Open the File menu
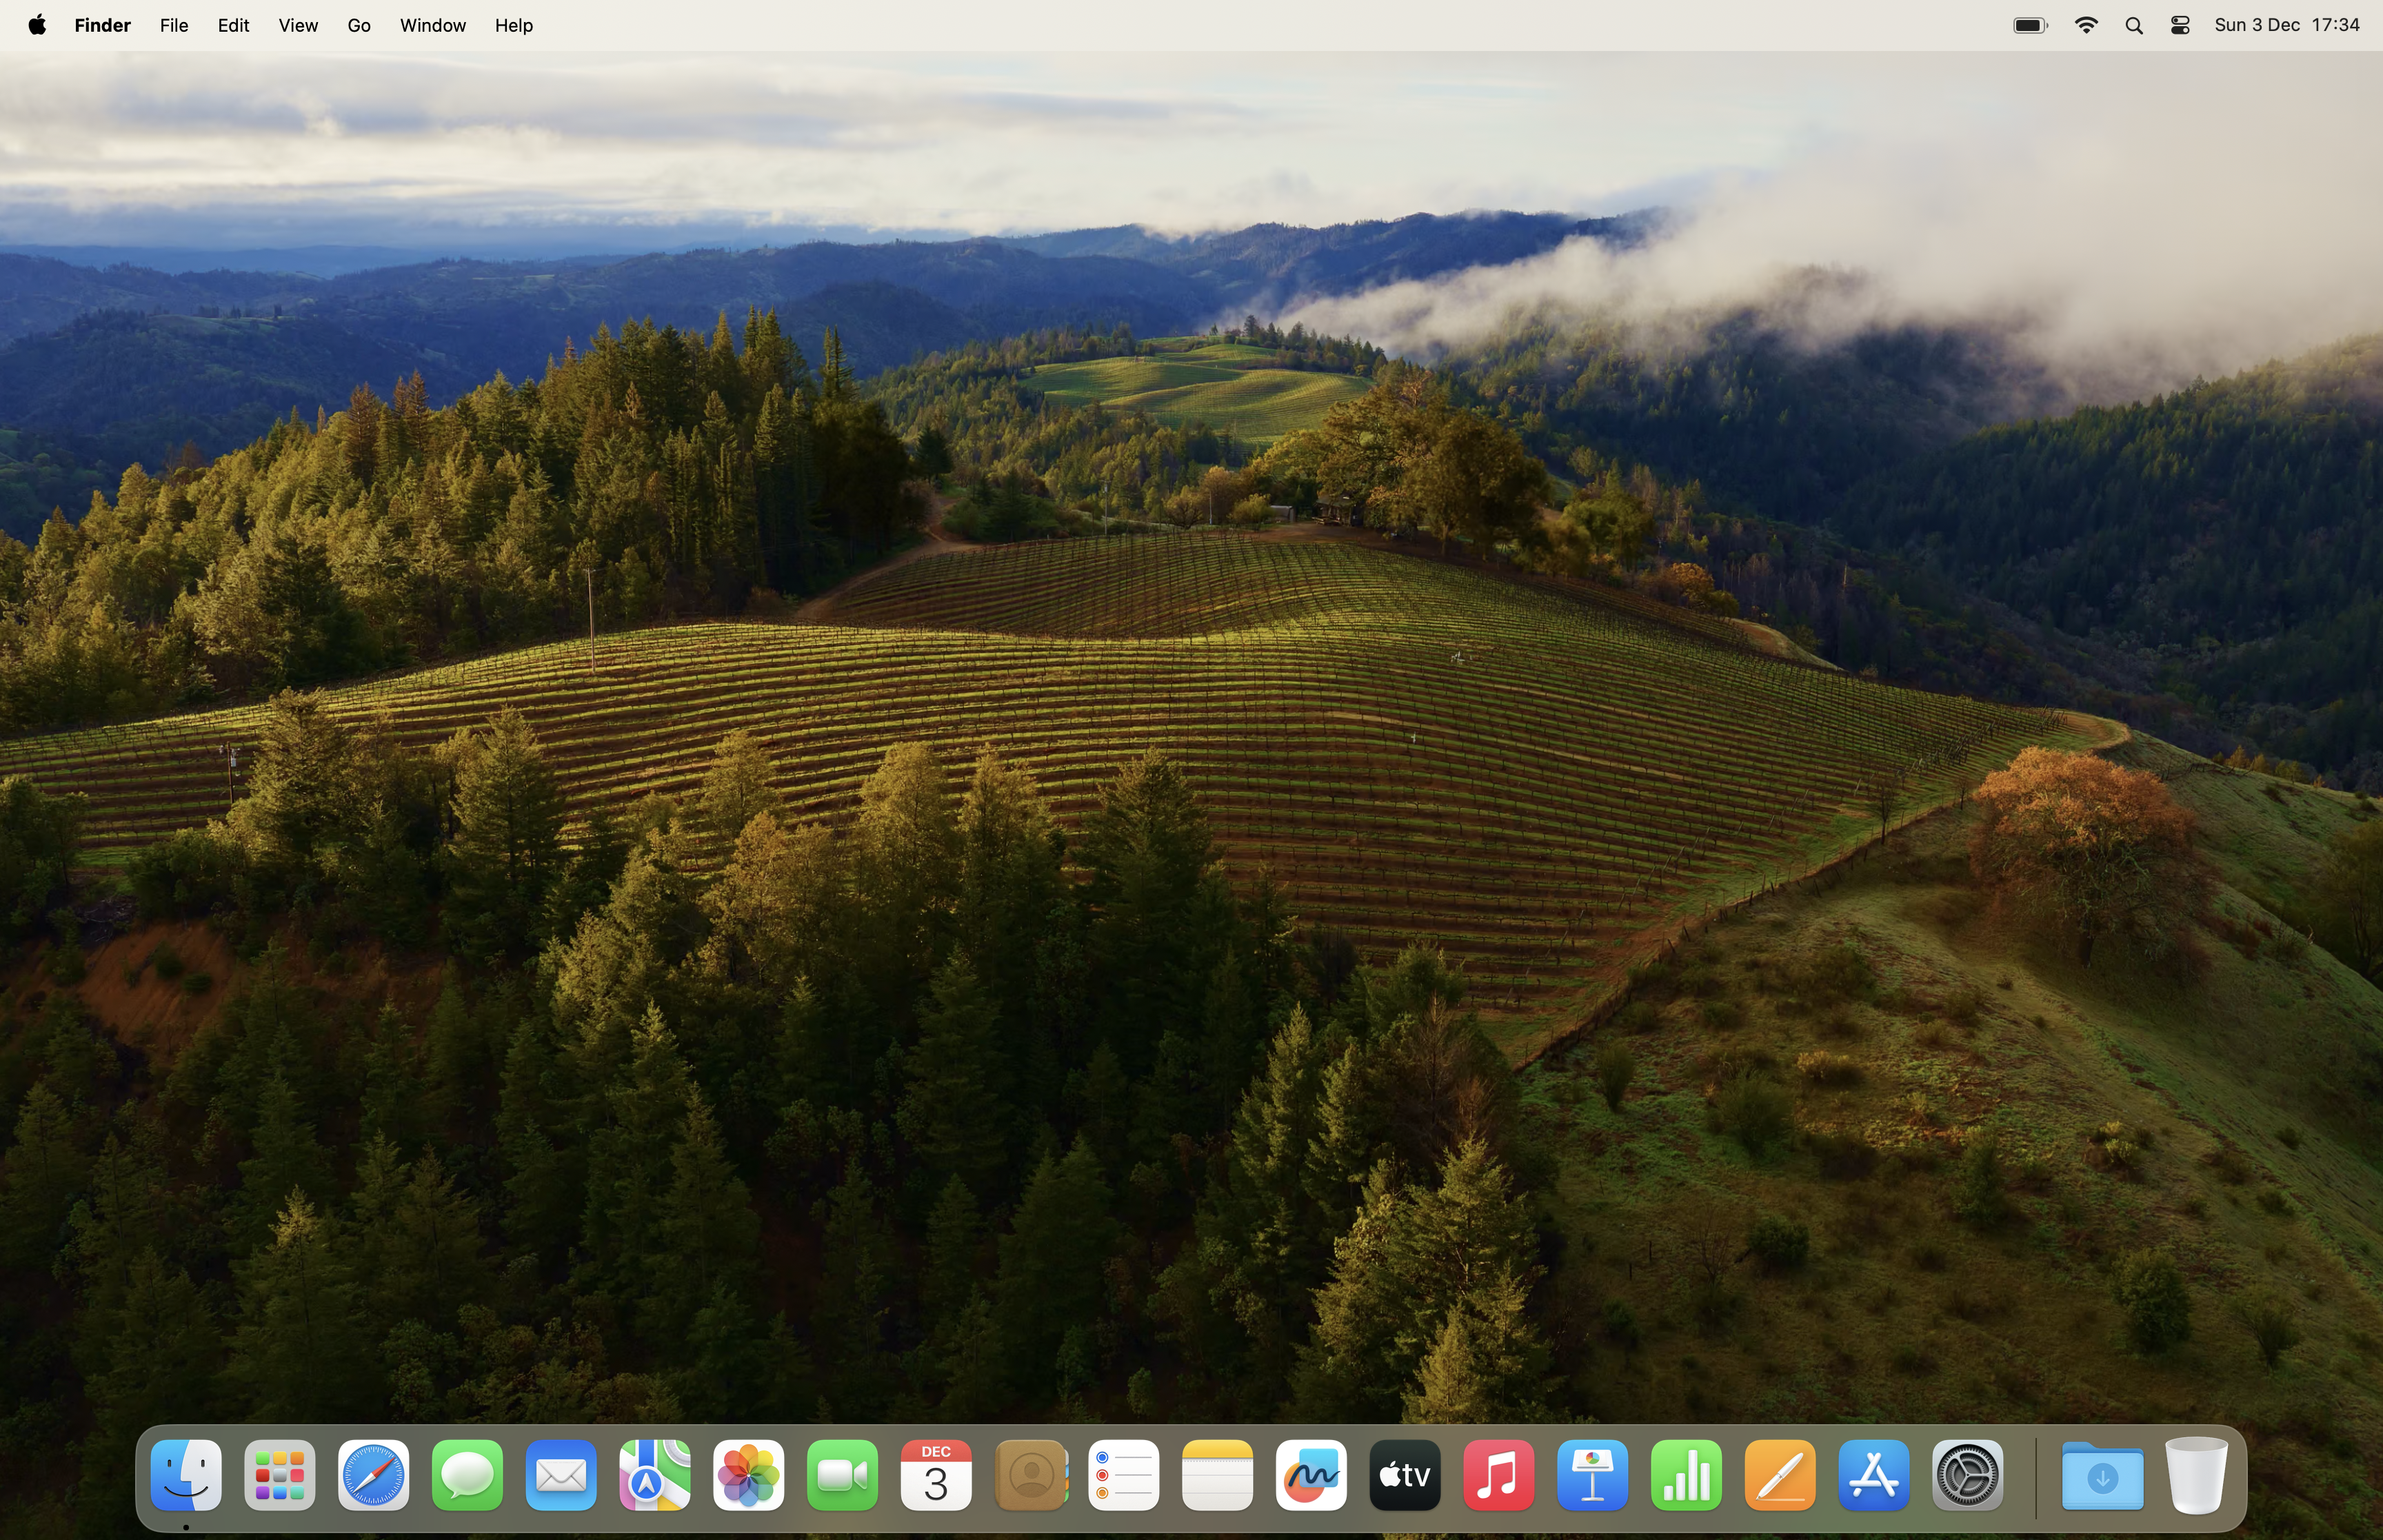Viewport: 2383px width, 1540px height. point(174,26)
